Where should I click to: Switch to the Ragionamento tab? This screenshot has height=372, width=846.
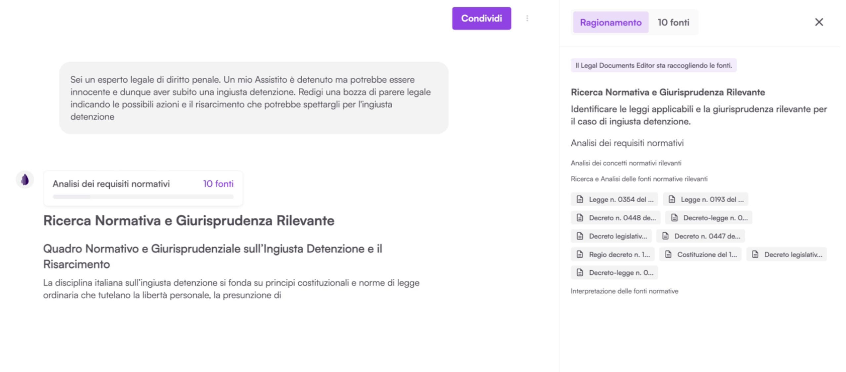[610, 22]
